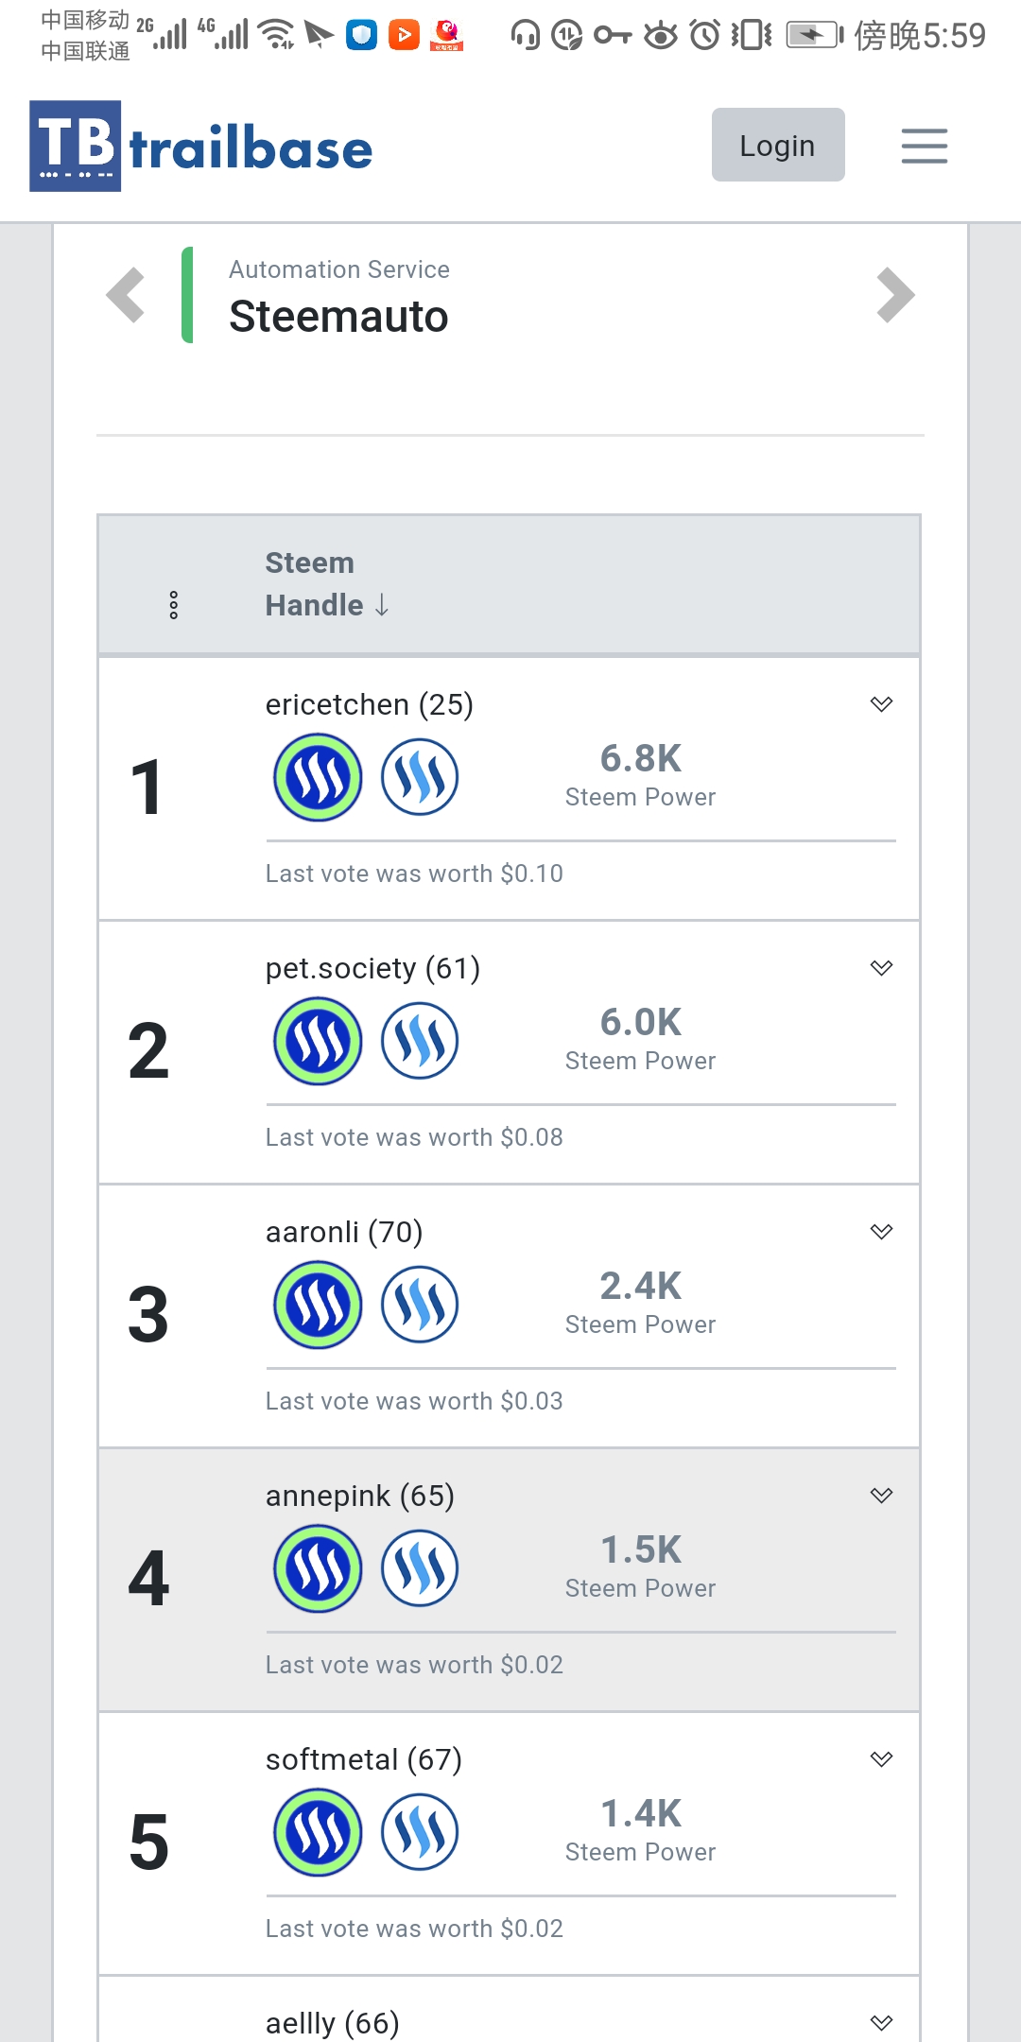1021x2042 pixels.
Task: Tap the Steemauto service title
Action: point(338,317)
